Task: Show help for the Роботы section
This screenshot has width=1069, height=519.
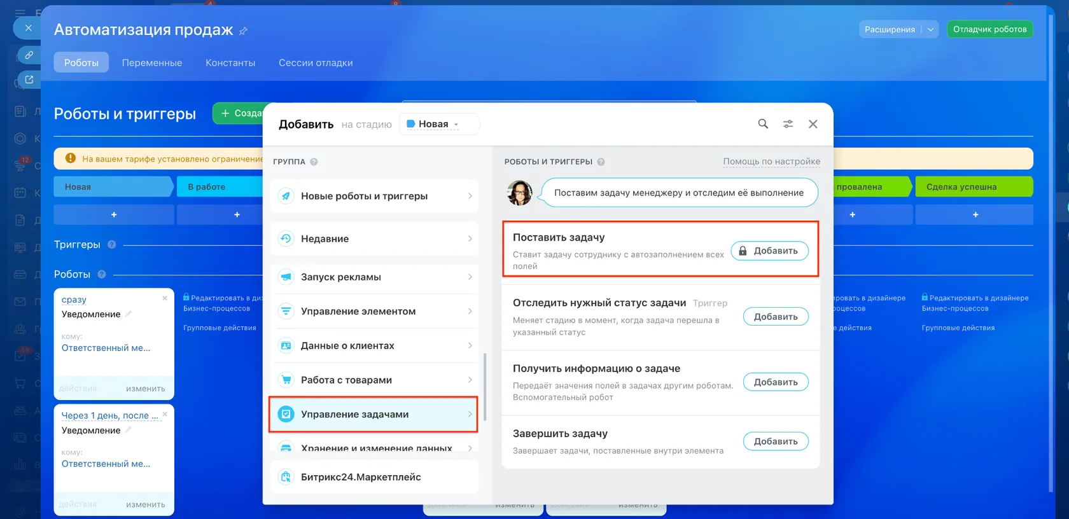Action: (101, 274)
